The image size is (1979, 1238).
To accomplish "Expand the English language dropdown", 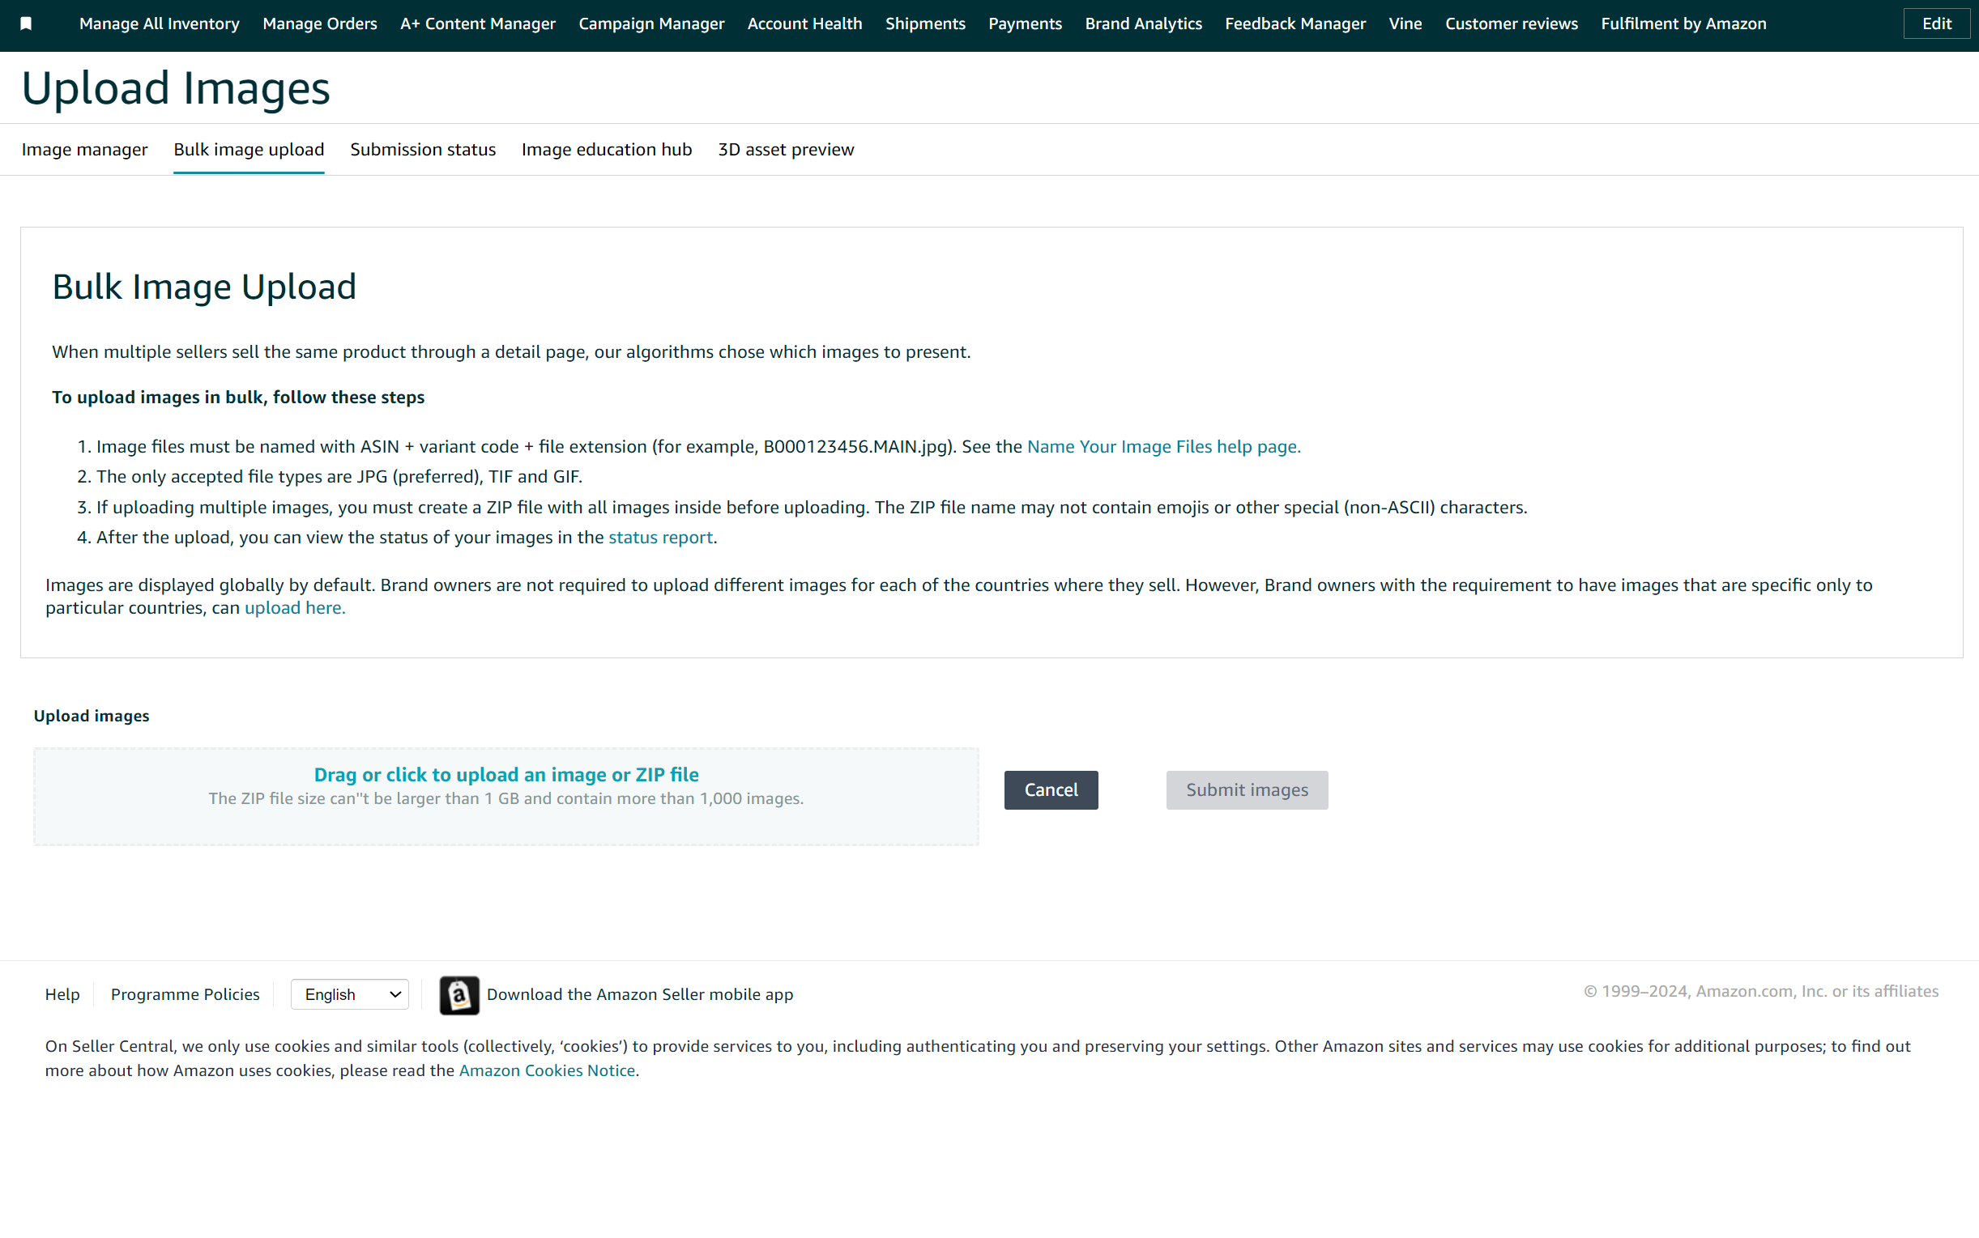I will pyautogui.click(x=350, y=995).
